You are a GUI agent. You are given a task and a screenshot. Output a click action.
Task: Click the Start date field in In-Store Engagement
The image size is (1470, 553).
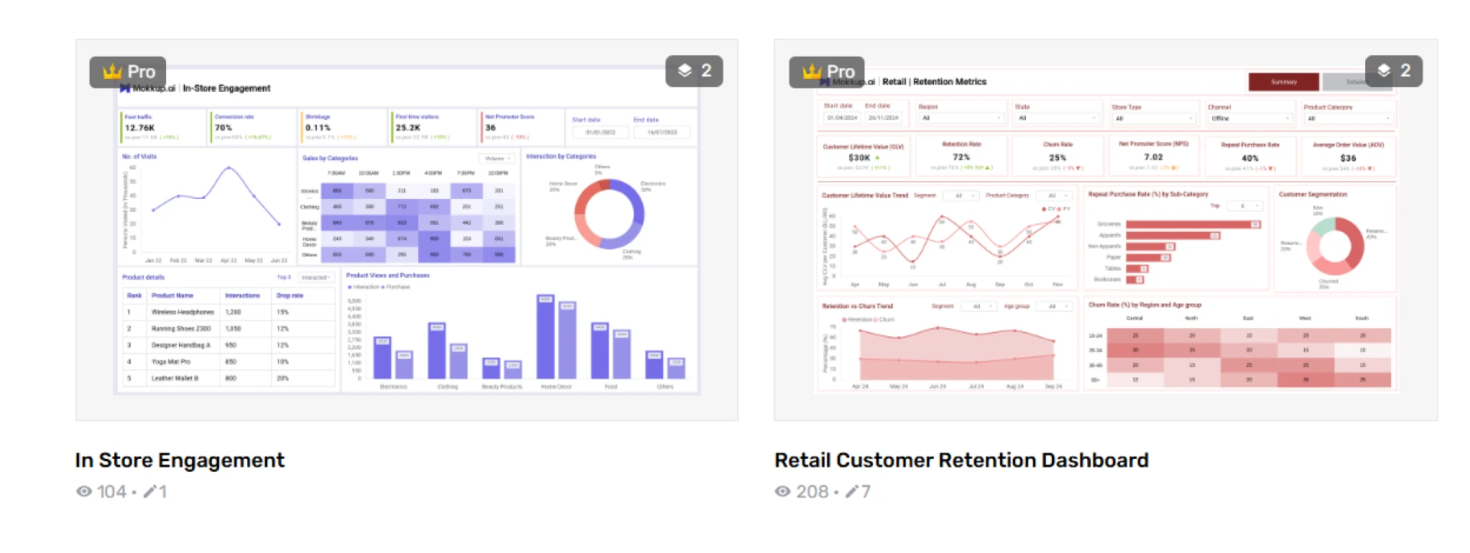(600, 132)
